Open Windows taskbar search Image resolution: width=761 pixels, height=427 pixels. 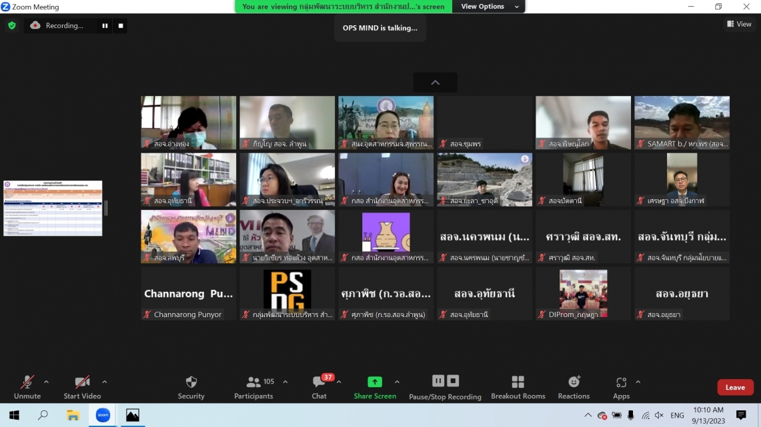point(43,415)
